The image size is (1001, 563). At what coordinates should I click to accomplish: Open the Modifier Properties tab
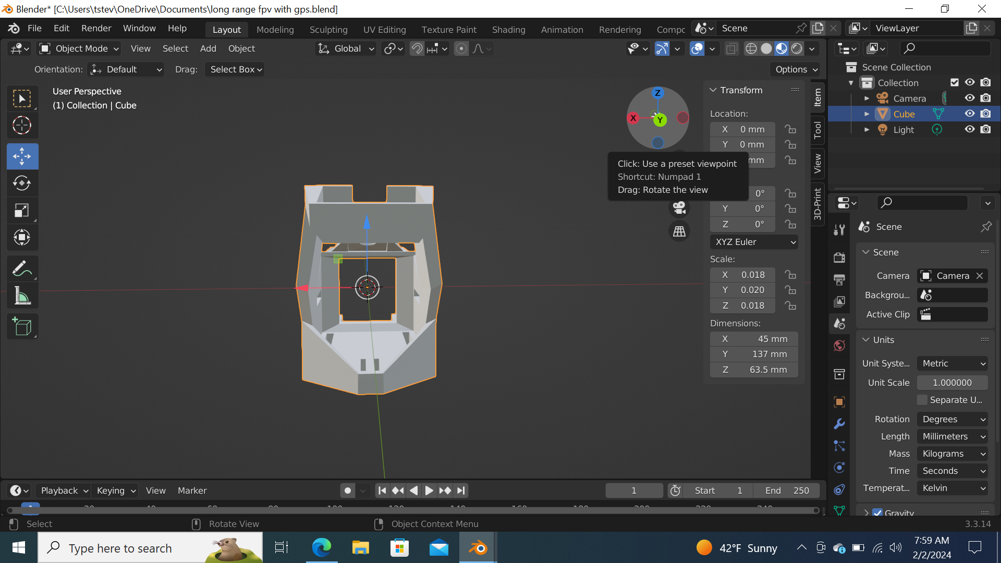point(839,424)
